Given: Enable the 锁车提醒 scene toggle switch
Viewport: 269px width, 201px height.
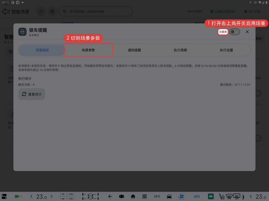Looking at the screenshot, I should [x=235, y=32].
